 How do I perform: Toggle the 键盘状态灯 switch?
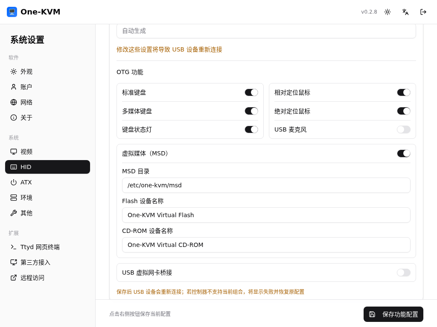(x=251, y=129)
